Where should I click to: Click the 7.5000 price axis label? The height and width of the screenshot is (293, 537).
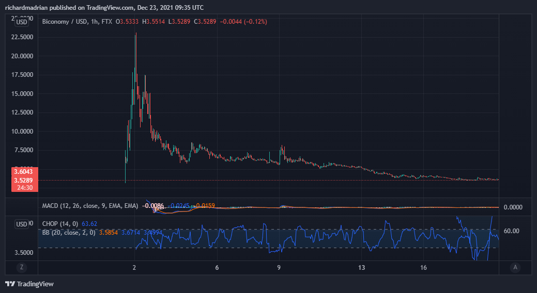pyautogui.click(x=24, y=150)
